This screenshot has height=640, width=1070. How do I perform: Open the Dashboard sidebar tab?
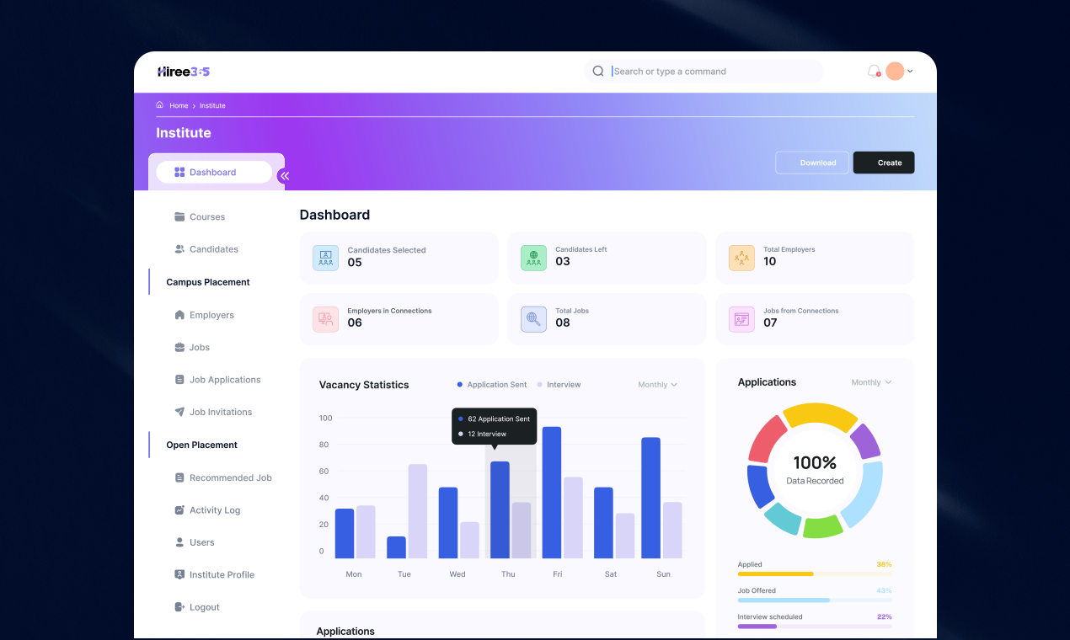(x=214, y=173)
